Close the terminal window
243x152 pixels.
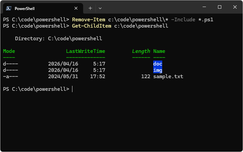click(x=235, y=7)
